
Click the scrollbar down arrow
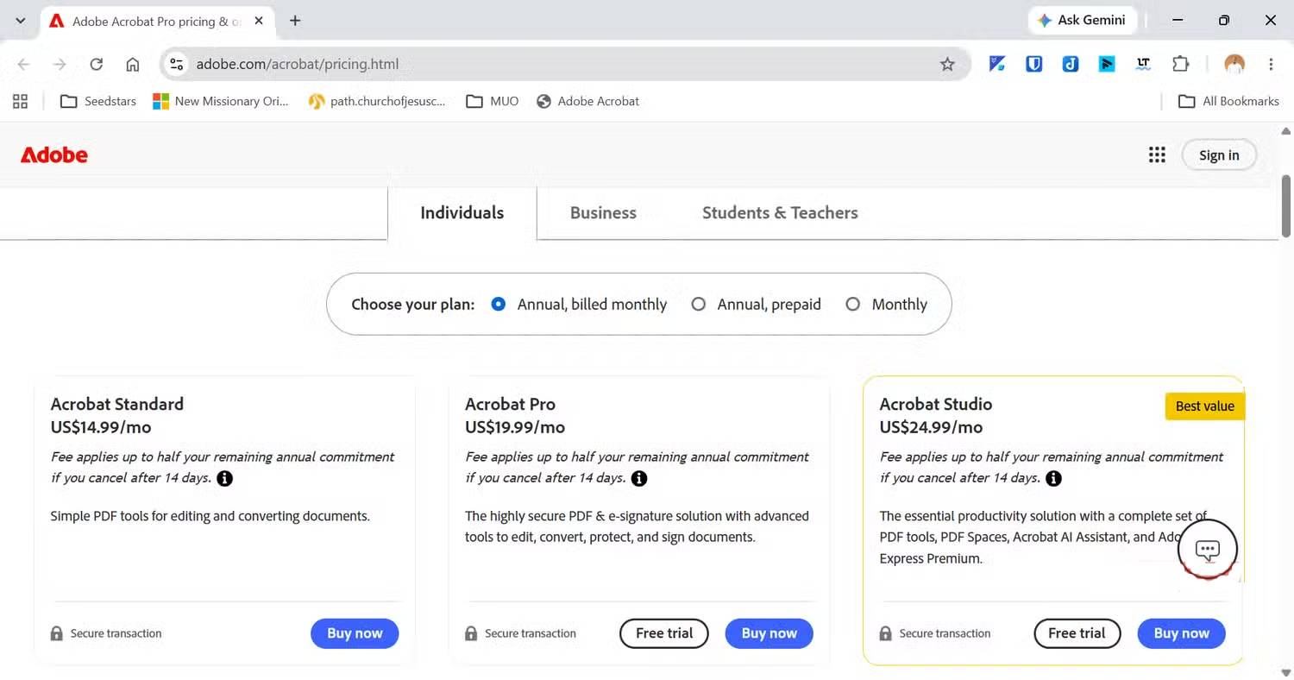pos(1286,673)
